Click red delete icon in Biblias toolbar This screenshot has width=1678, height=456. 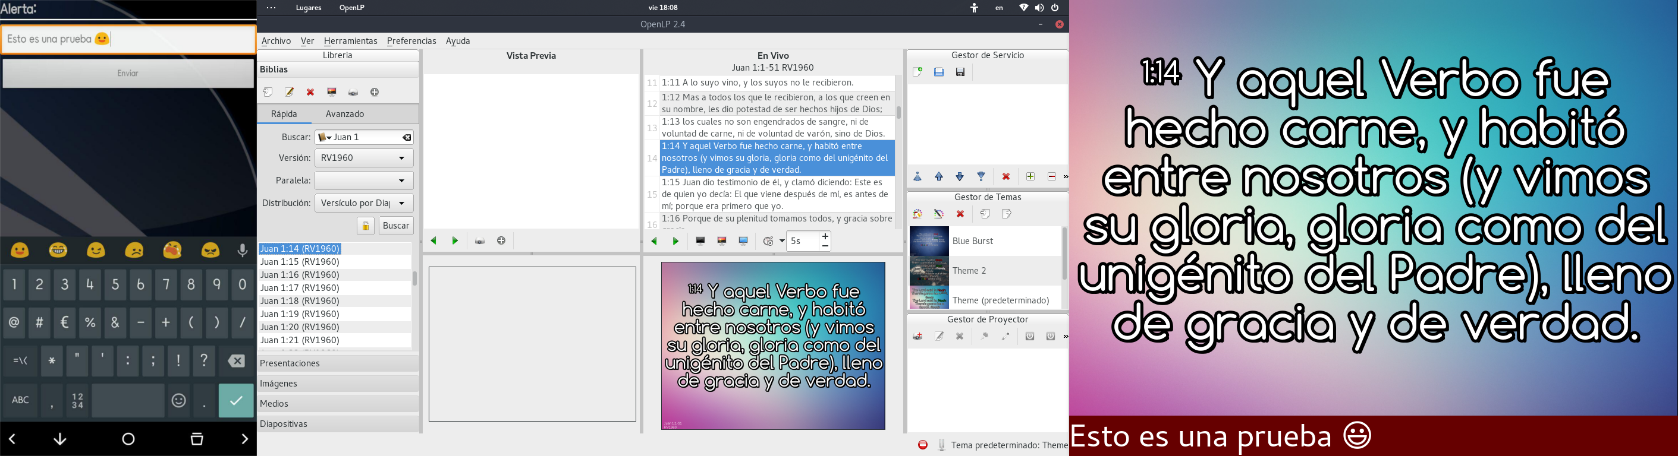pyautogui.click(x=311, y=93)
